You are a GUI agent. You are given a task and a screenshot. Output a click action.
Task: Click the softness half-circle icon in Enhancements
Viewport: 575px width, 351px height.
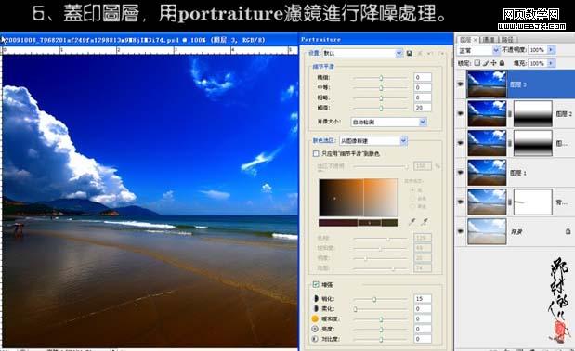click(315, 309)
